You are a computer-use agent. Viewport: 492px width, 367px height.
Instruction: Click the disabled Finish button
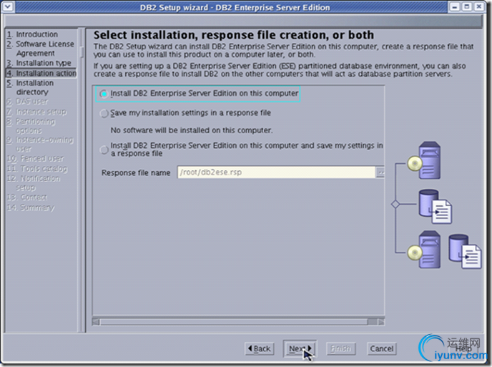click(341, 348)
